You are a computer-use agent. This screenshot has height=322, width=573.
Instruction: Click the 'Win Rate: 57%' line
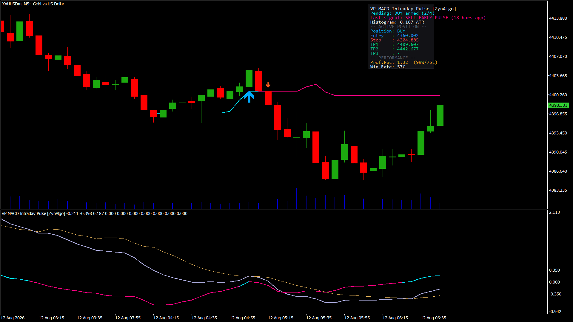click(388, 67)
